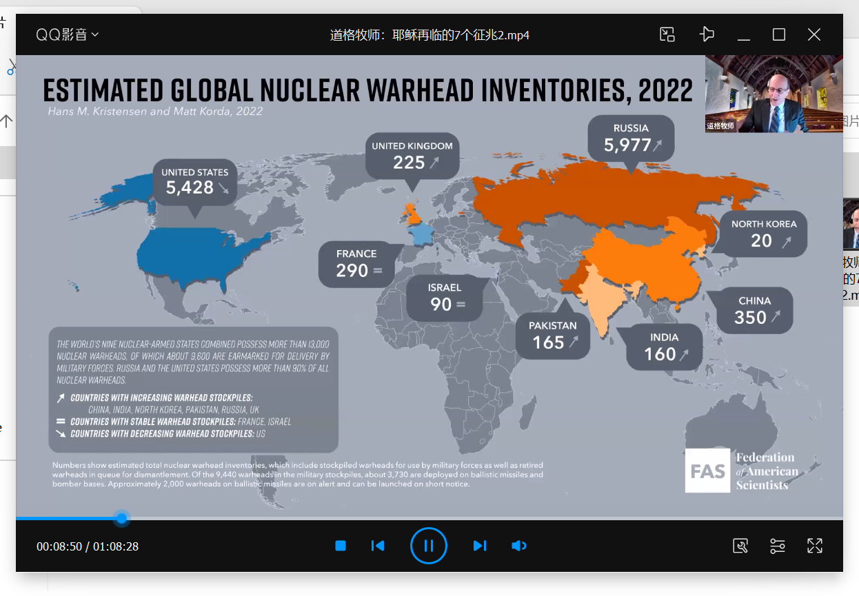Screen dimensions: 859x596
Task: Minimize the QQ影音 player window
Action: point(743,34)
